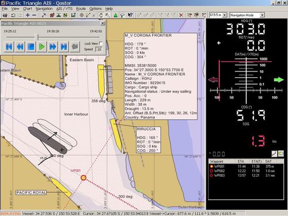Select waypoint WP001 row in table

coord(246,166)
